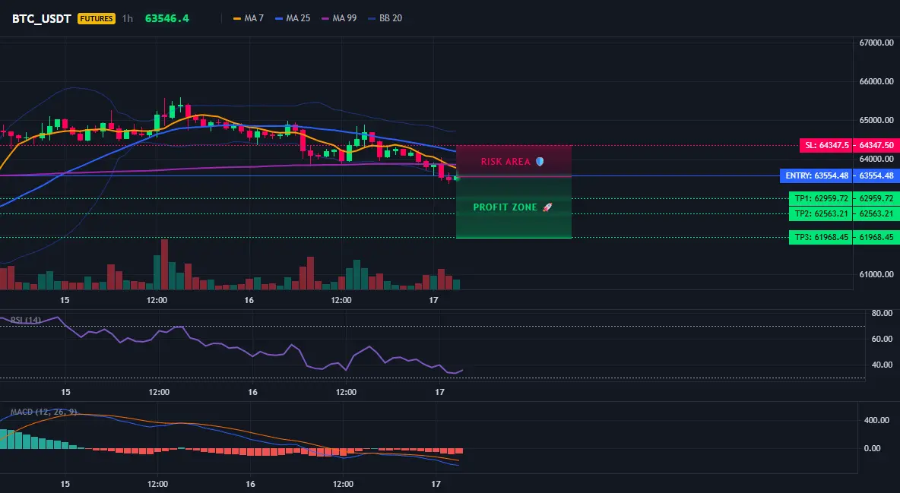This screenshot has height=493, width=900.
Task: Select the ENTRY: 63554.48 price tag
Action: pos(817,175)
